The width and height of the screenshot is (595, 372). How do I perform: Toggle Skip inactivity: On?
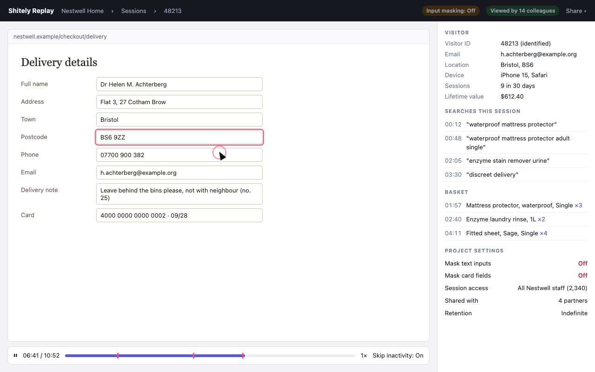[398, 356]
